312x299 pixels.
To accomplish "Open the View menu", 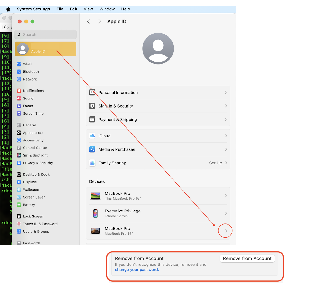I will 88,9.
